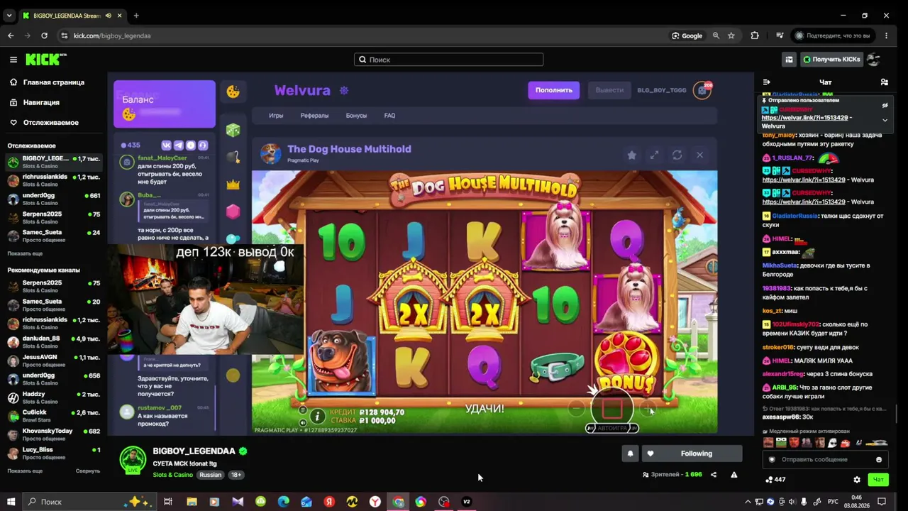This screenshot has height=511, width=908.
Task: Open browser extensions puzzle icon
Action: [x=755, y=35]
